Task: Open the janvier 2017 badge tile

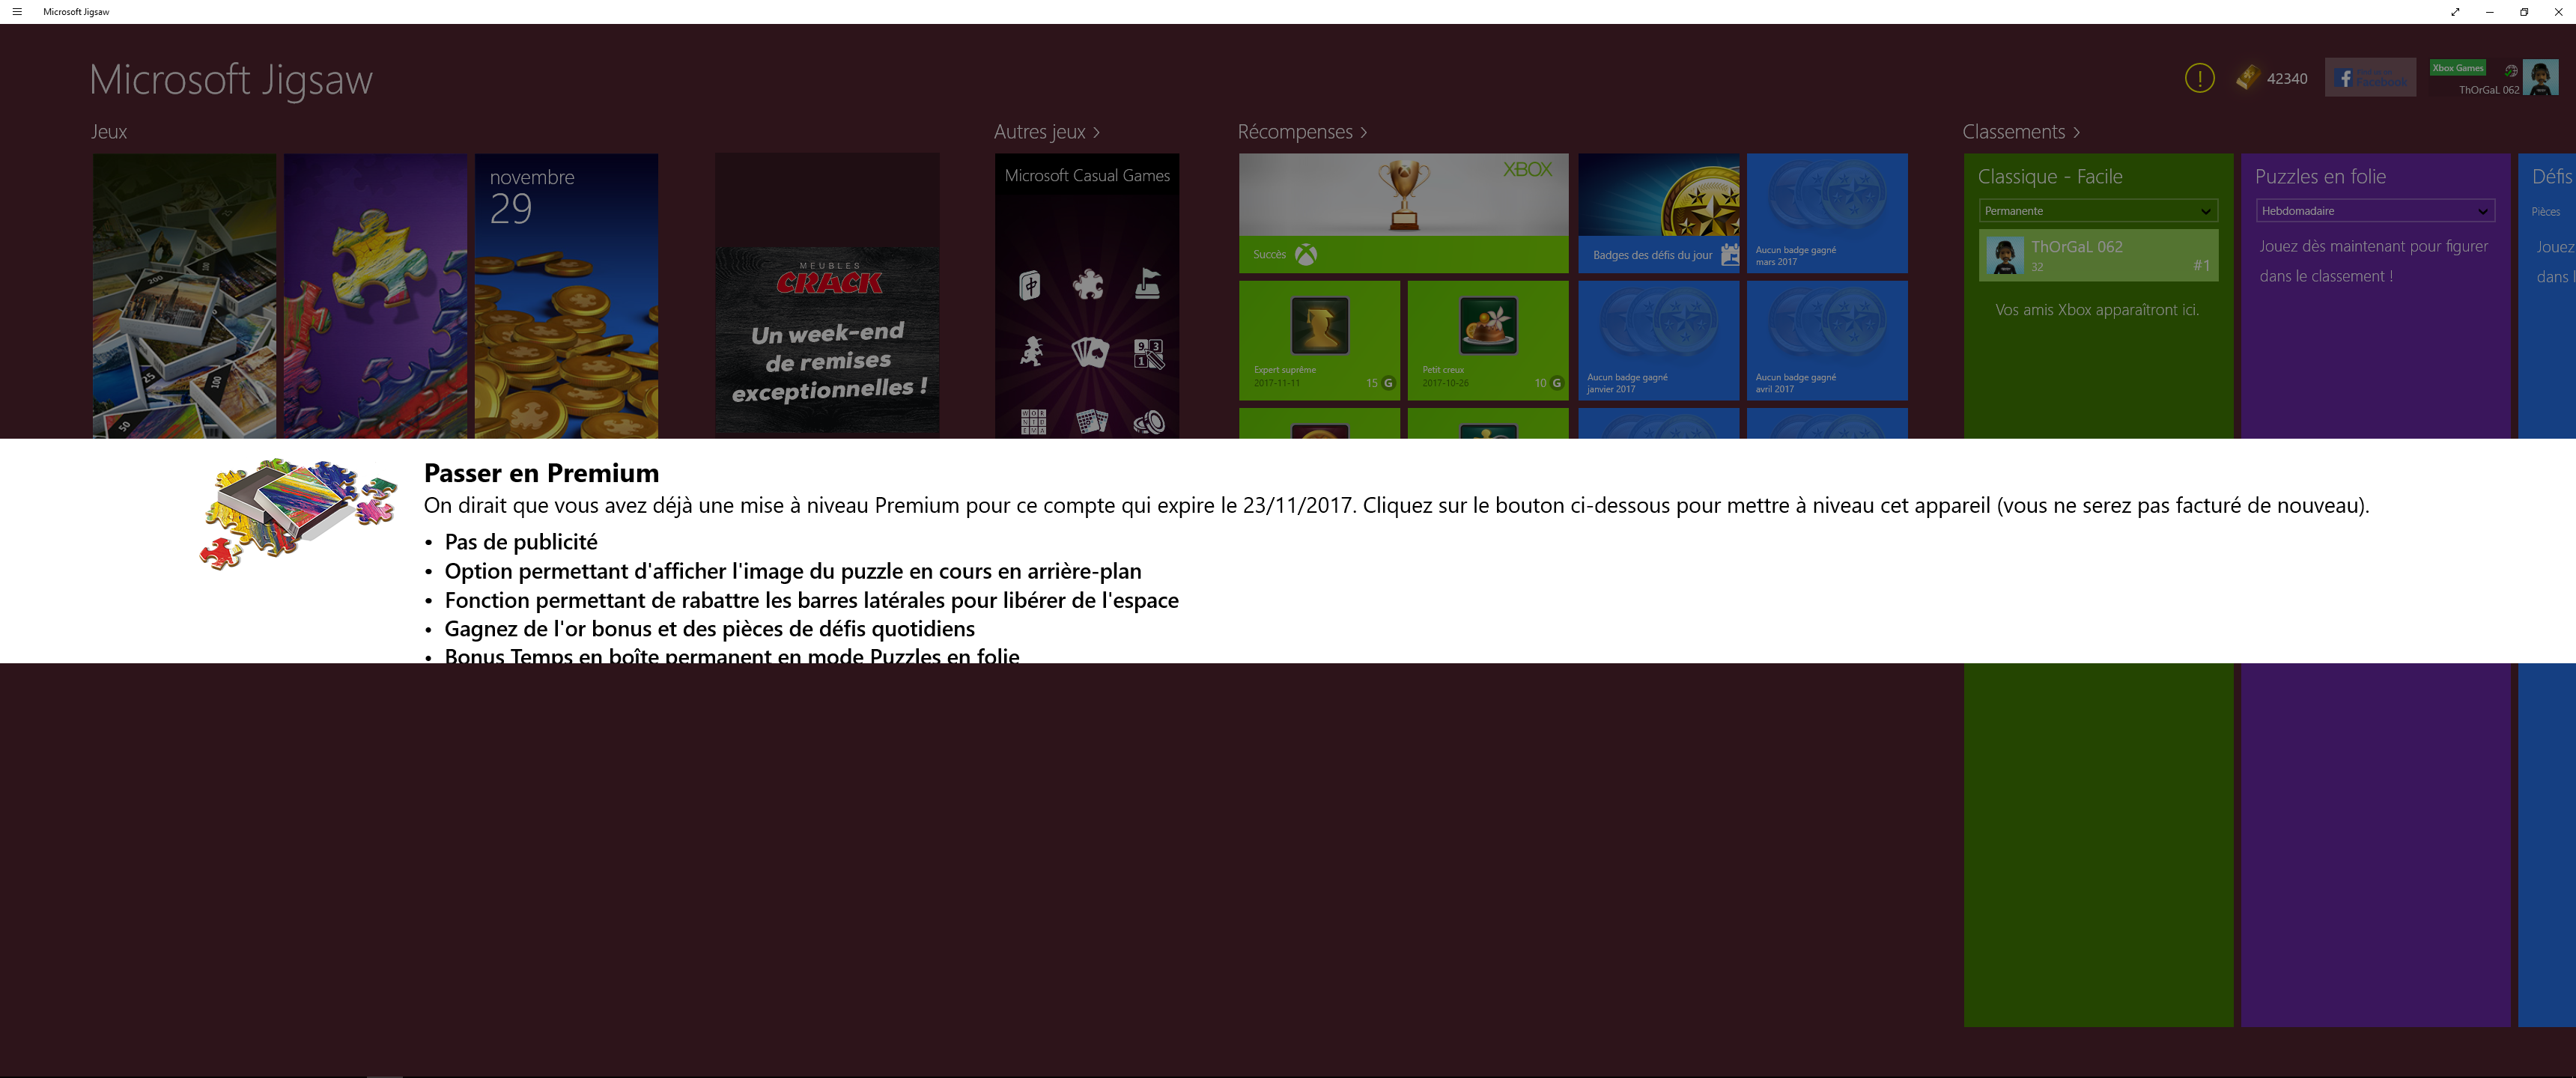Action: 1658,341
